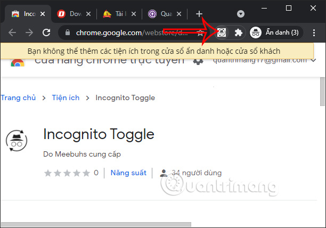Click the Incognito Toggle extension icon
326x228 pixels.
pos(222,32)
